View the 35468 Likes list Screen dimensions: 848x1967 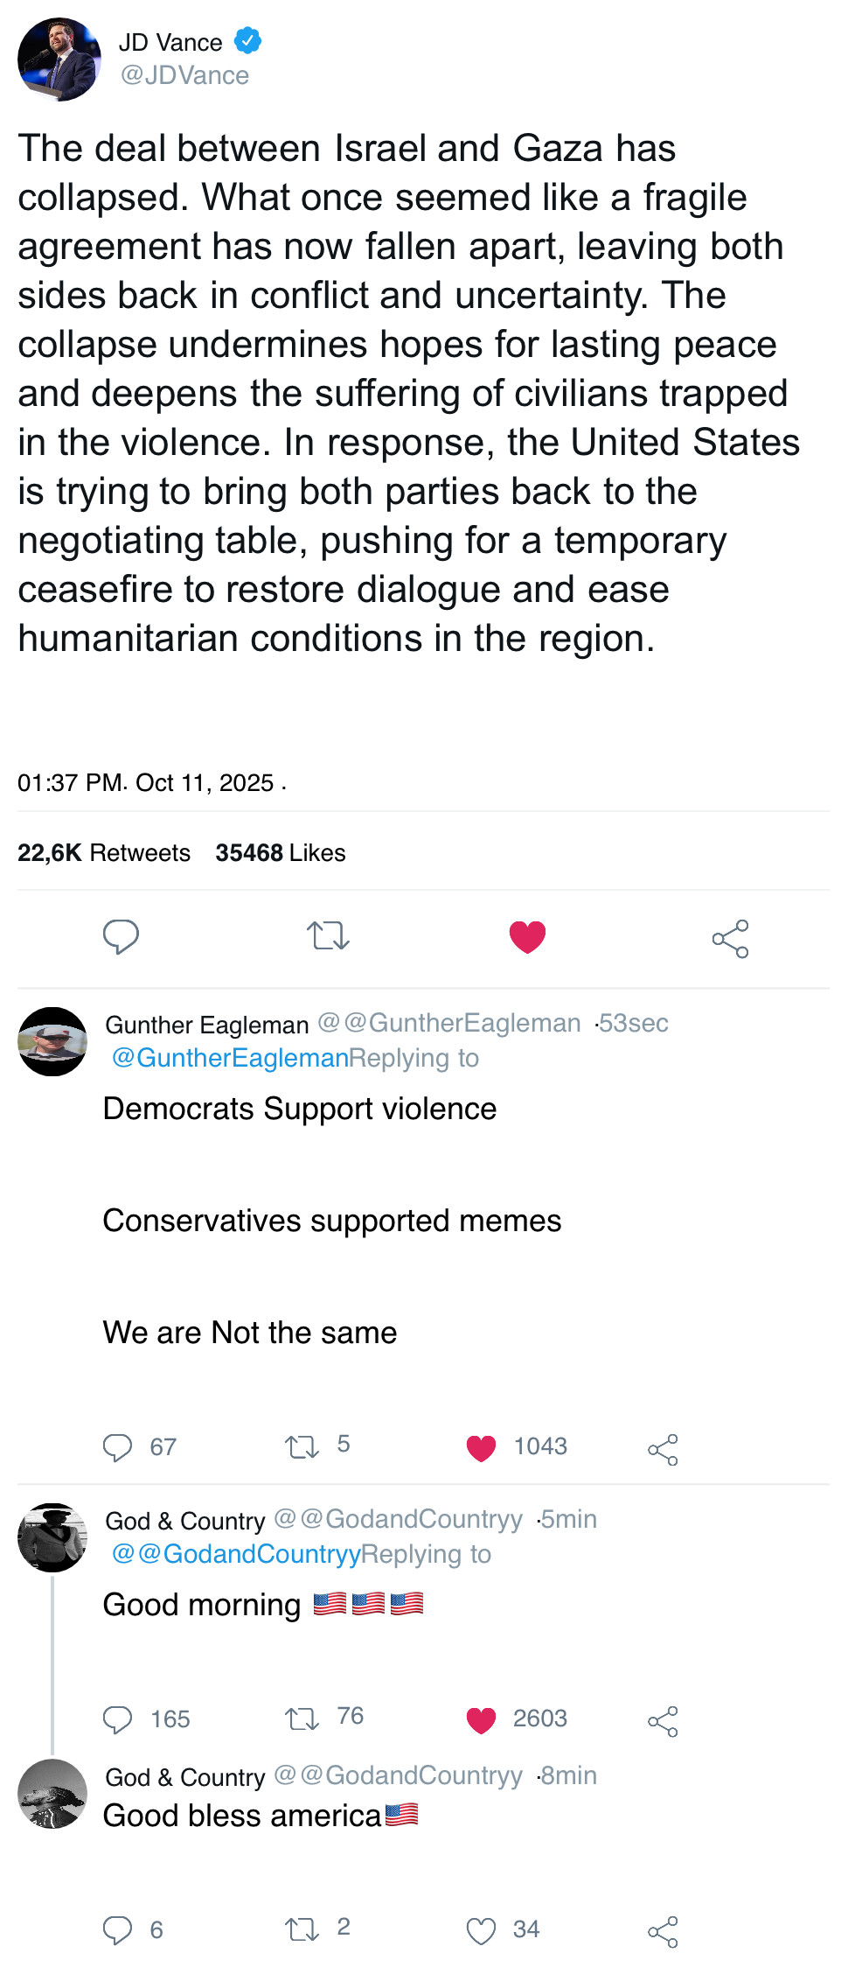pos(280,853)
